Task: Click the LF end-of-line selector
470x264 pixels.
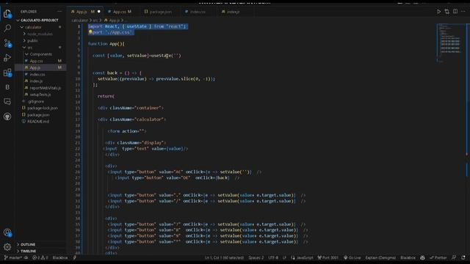Action: [x=284, y=257]
